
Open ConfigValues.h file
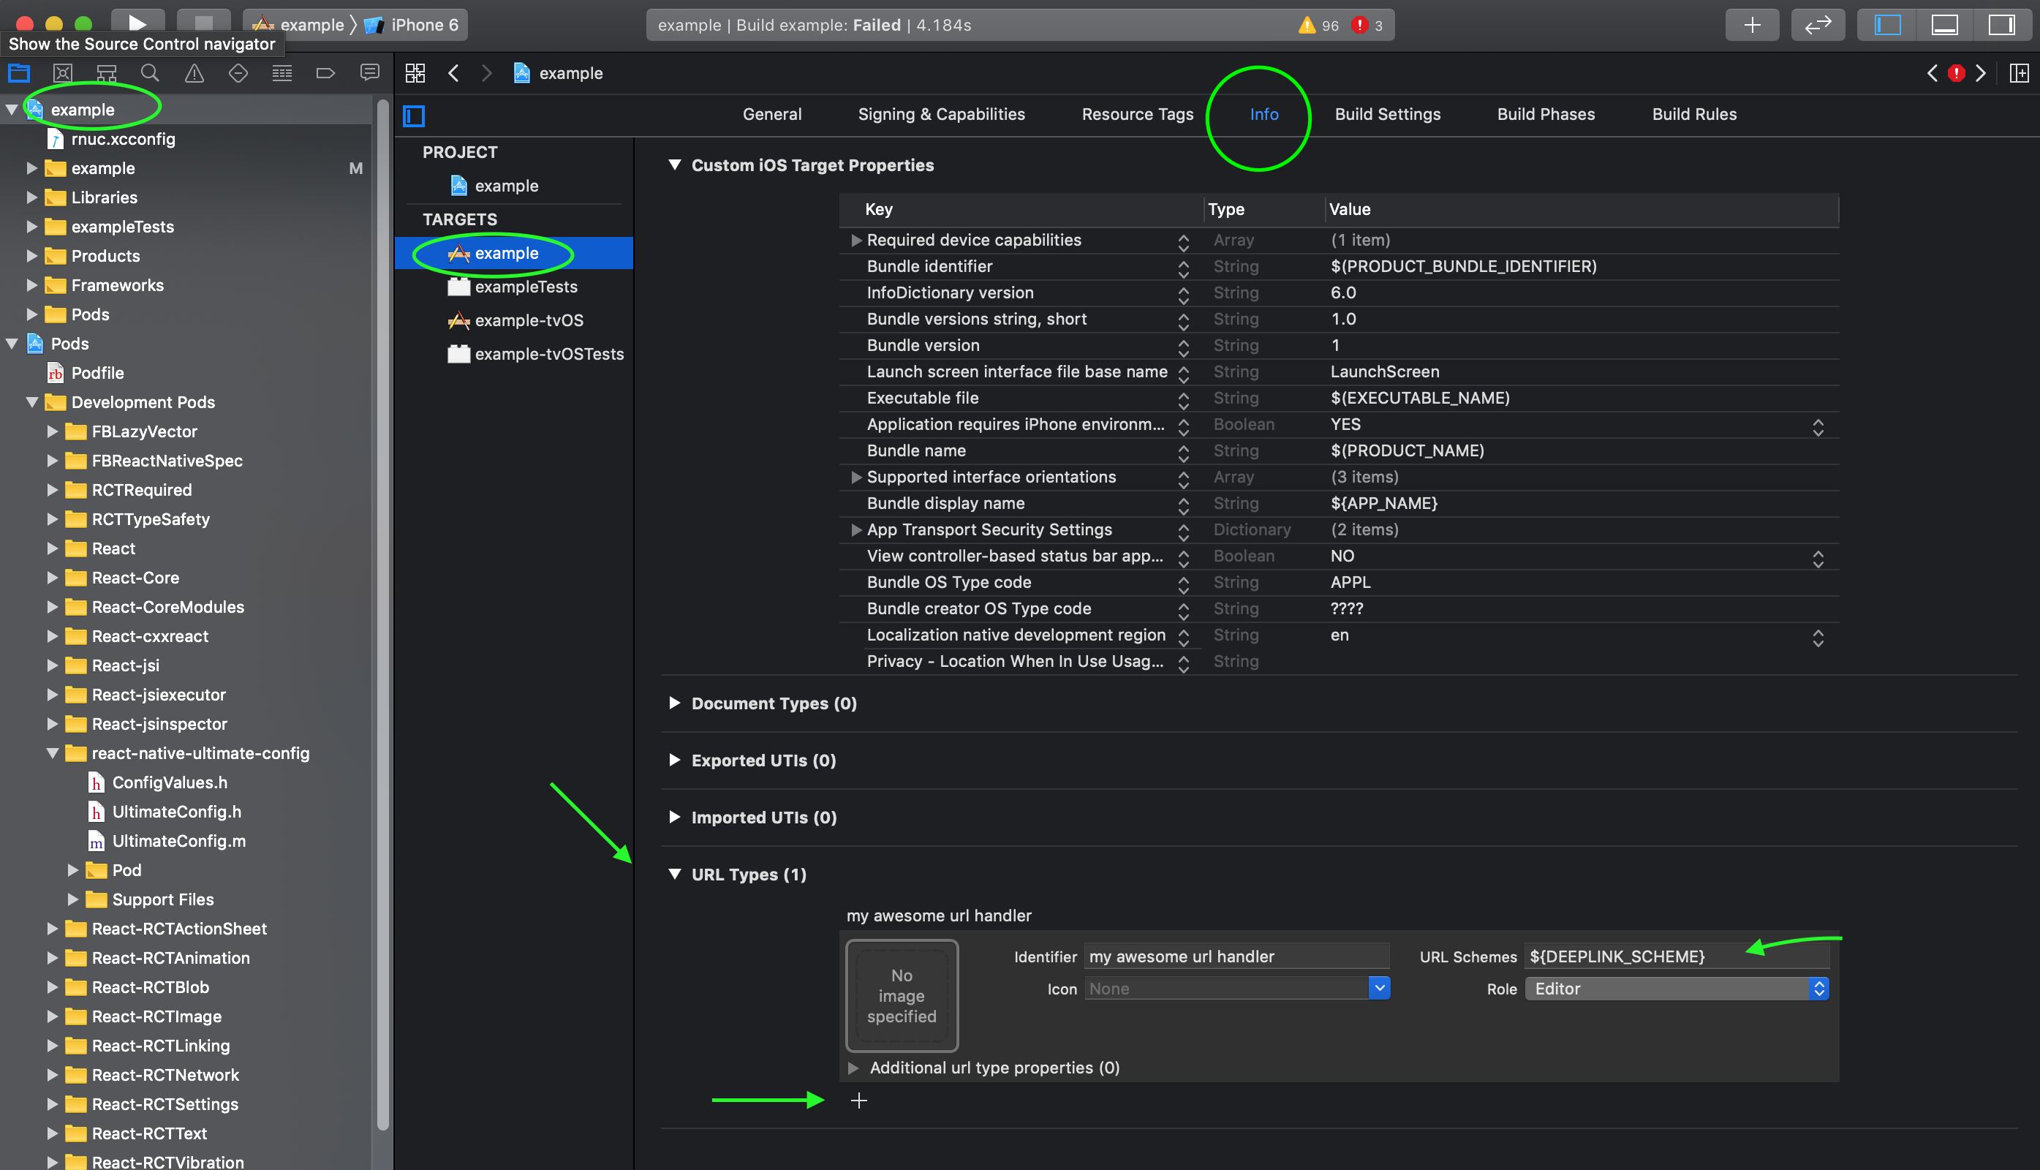click(x=170, y=782)
